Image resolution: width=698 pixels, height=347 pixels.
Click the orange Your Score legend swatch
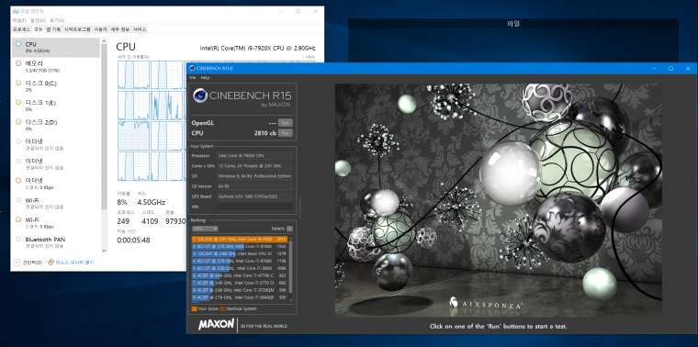[x=194, y=308]
